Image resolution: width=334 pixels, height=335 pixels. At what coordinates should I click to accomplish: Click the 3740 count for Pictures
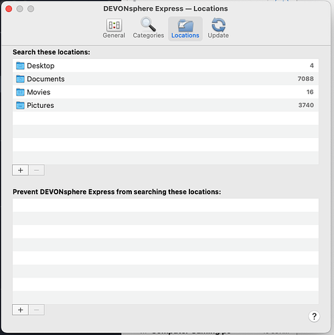306,105
